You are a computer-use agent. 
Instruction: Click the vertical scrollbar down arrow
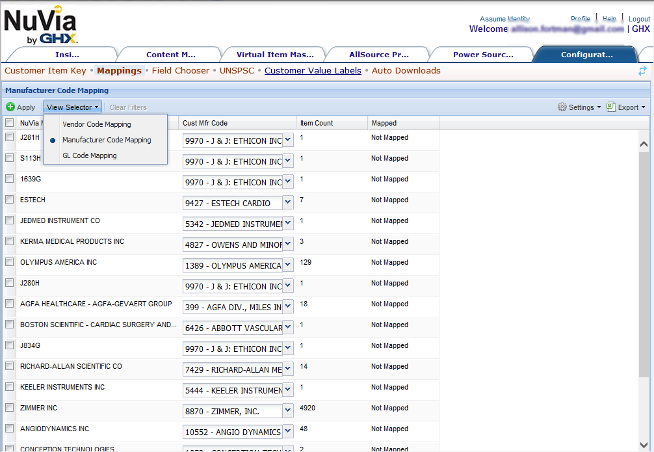644,444
